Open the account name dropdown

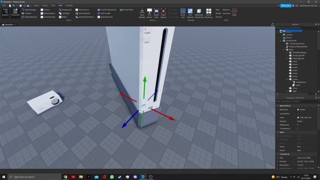point(308,5)
